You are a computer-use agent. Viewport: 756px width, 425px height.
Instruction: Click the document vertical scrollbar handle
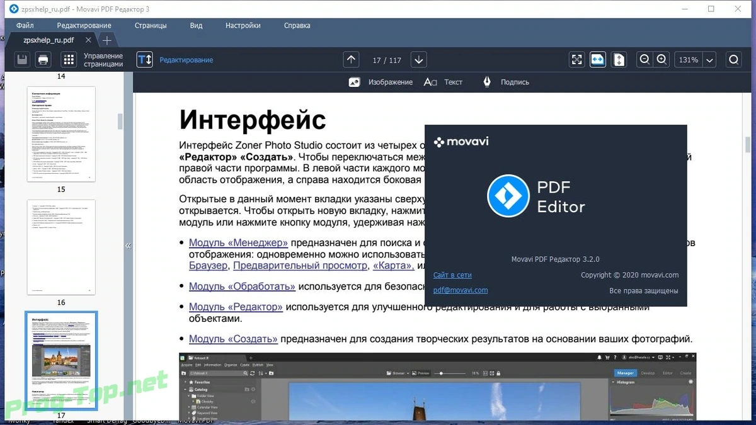point(749,144)
